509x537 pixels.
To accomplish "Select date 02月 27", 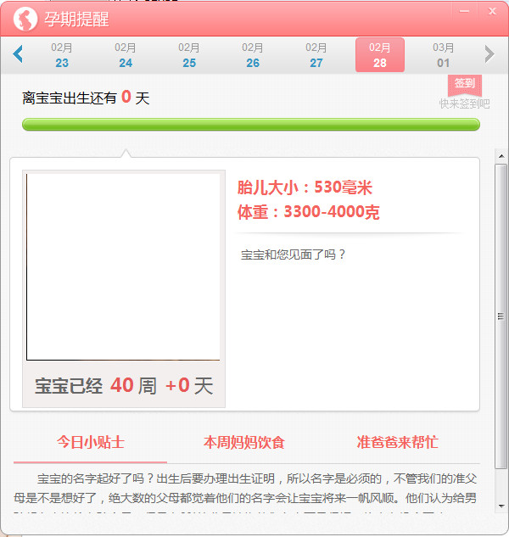I will coord(316,55).
